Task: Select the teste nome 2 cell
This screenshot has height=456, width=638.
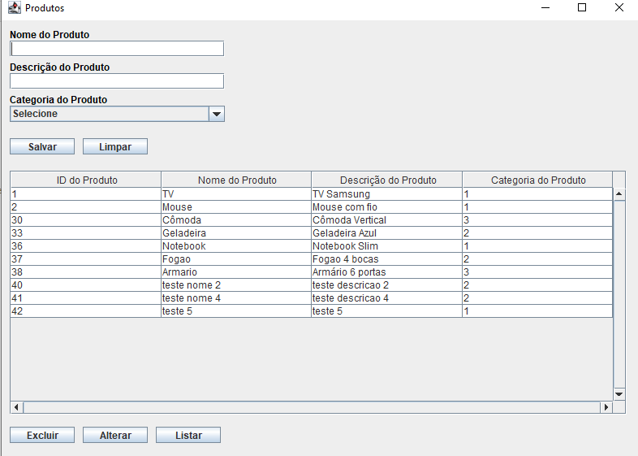Action: pos(236,285)
